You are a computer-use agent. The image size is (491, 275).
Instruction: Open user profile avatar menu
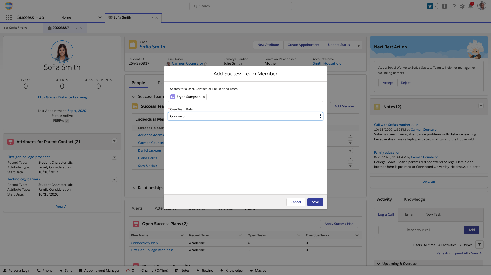(482, 6)
